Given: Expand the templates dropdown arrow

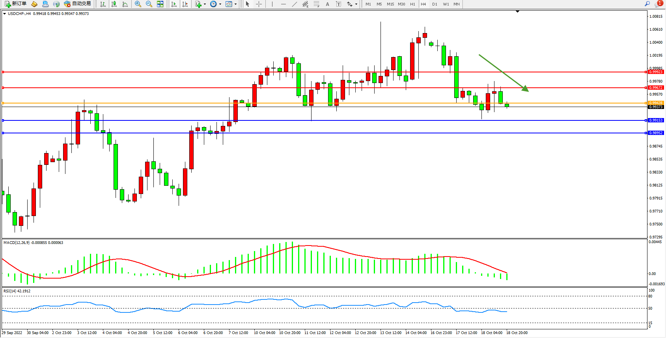Looking at the screenshot, I should [x=235, y=4].
